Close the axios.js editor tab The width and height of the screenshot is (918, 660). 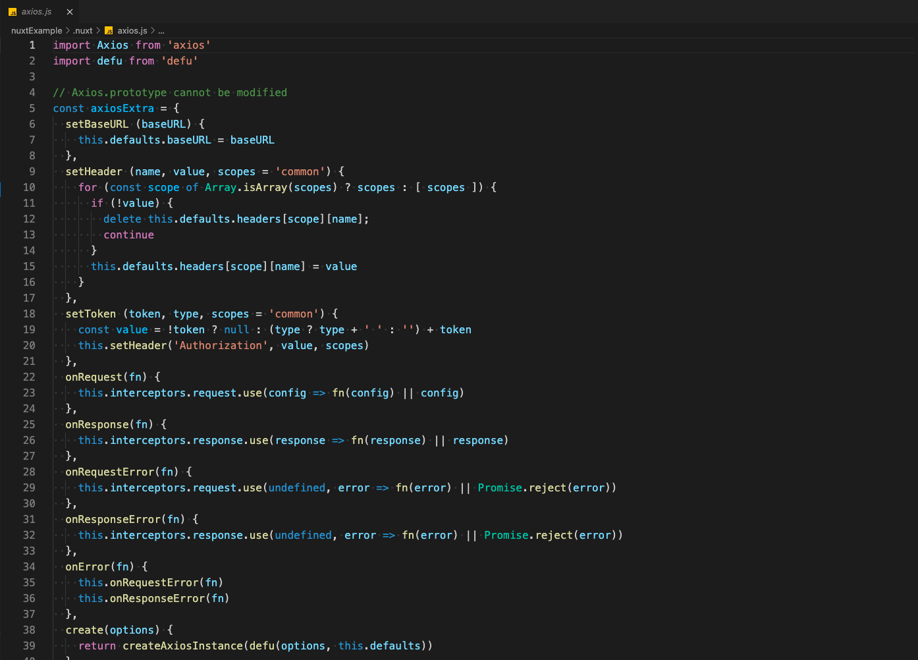70,12
